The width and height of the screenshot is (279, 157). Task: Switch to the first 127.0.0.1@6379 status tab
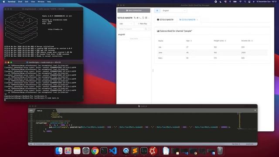pos(165,20)
